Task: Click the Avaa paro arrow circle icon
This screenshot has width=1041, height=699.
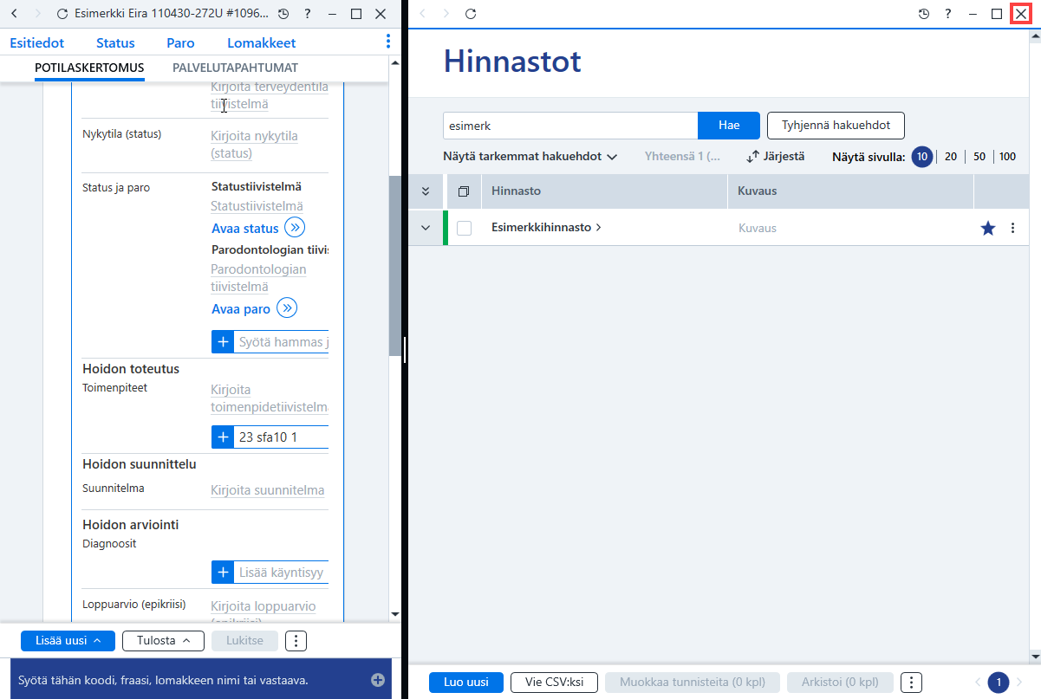Action: point(287,308)
